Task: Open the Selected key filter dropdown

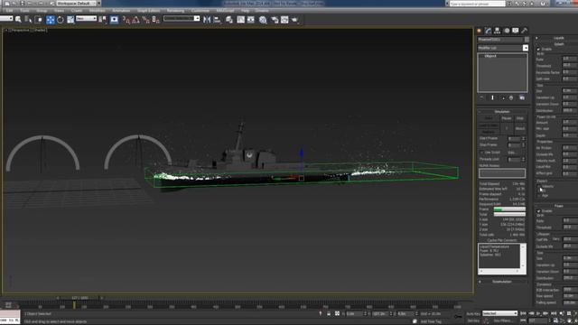Action: click(499, 313)
